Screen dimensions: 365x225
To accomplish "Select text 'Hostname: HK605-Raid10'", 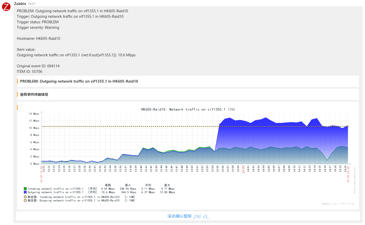I will 38,39.
